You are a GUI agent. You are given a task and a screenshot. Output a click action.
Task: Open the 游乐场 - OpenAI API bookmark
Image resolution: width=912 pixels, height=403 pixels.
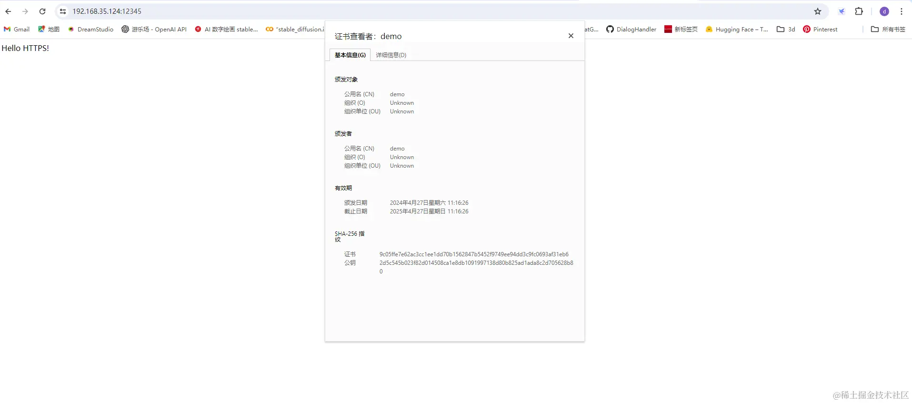[x=154, y=29]
